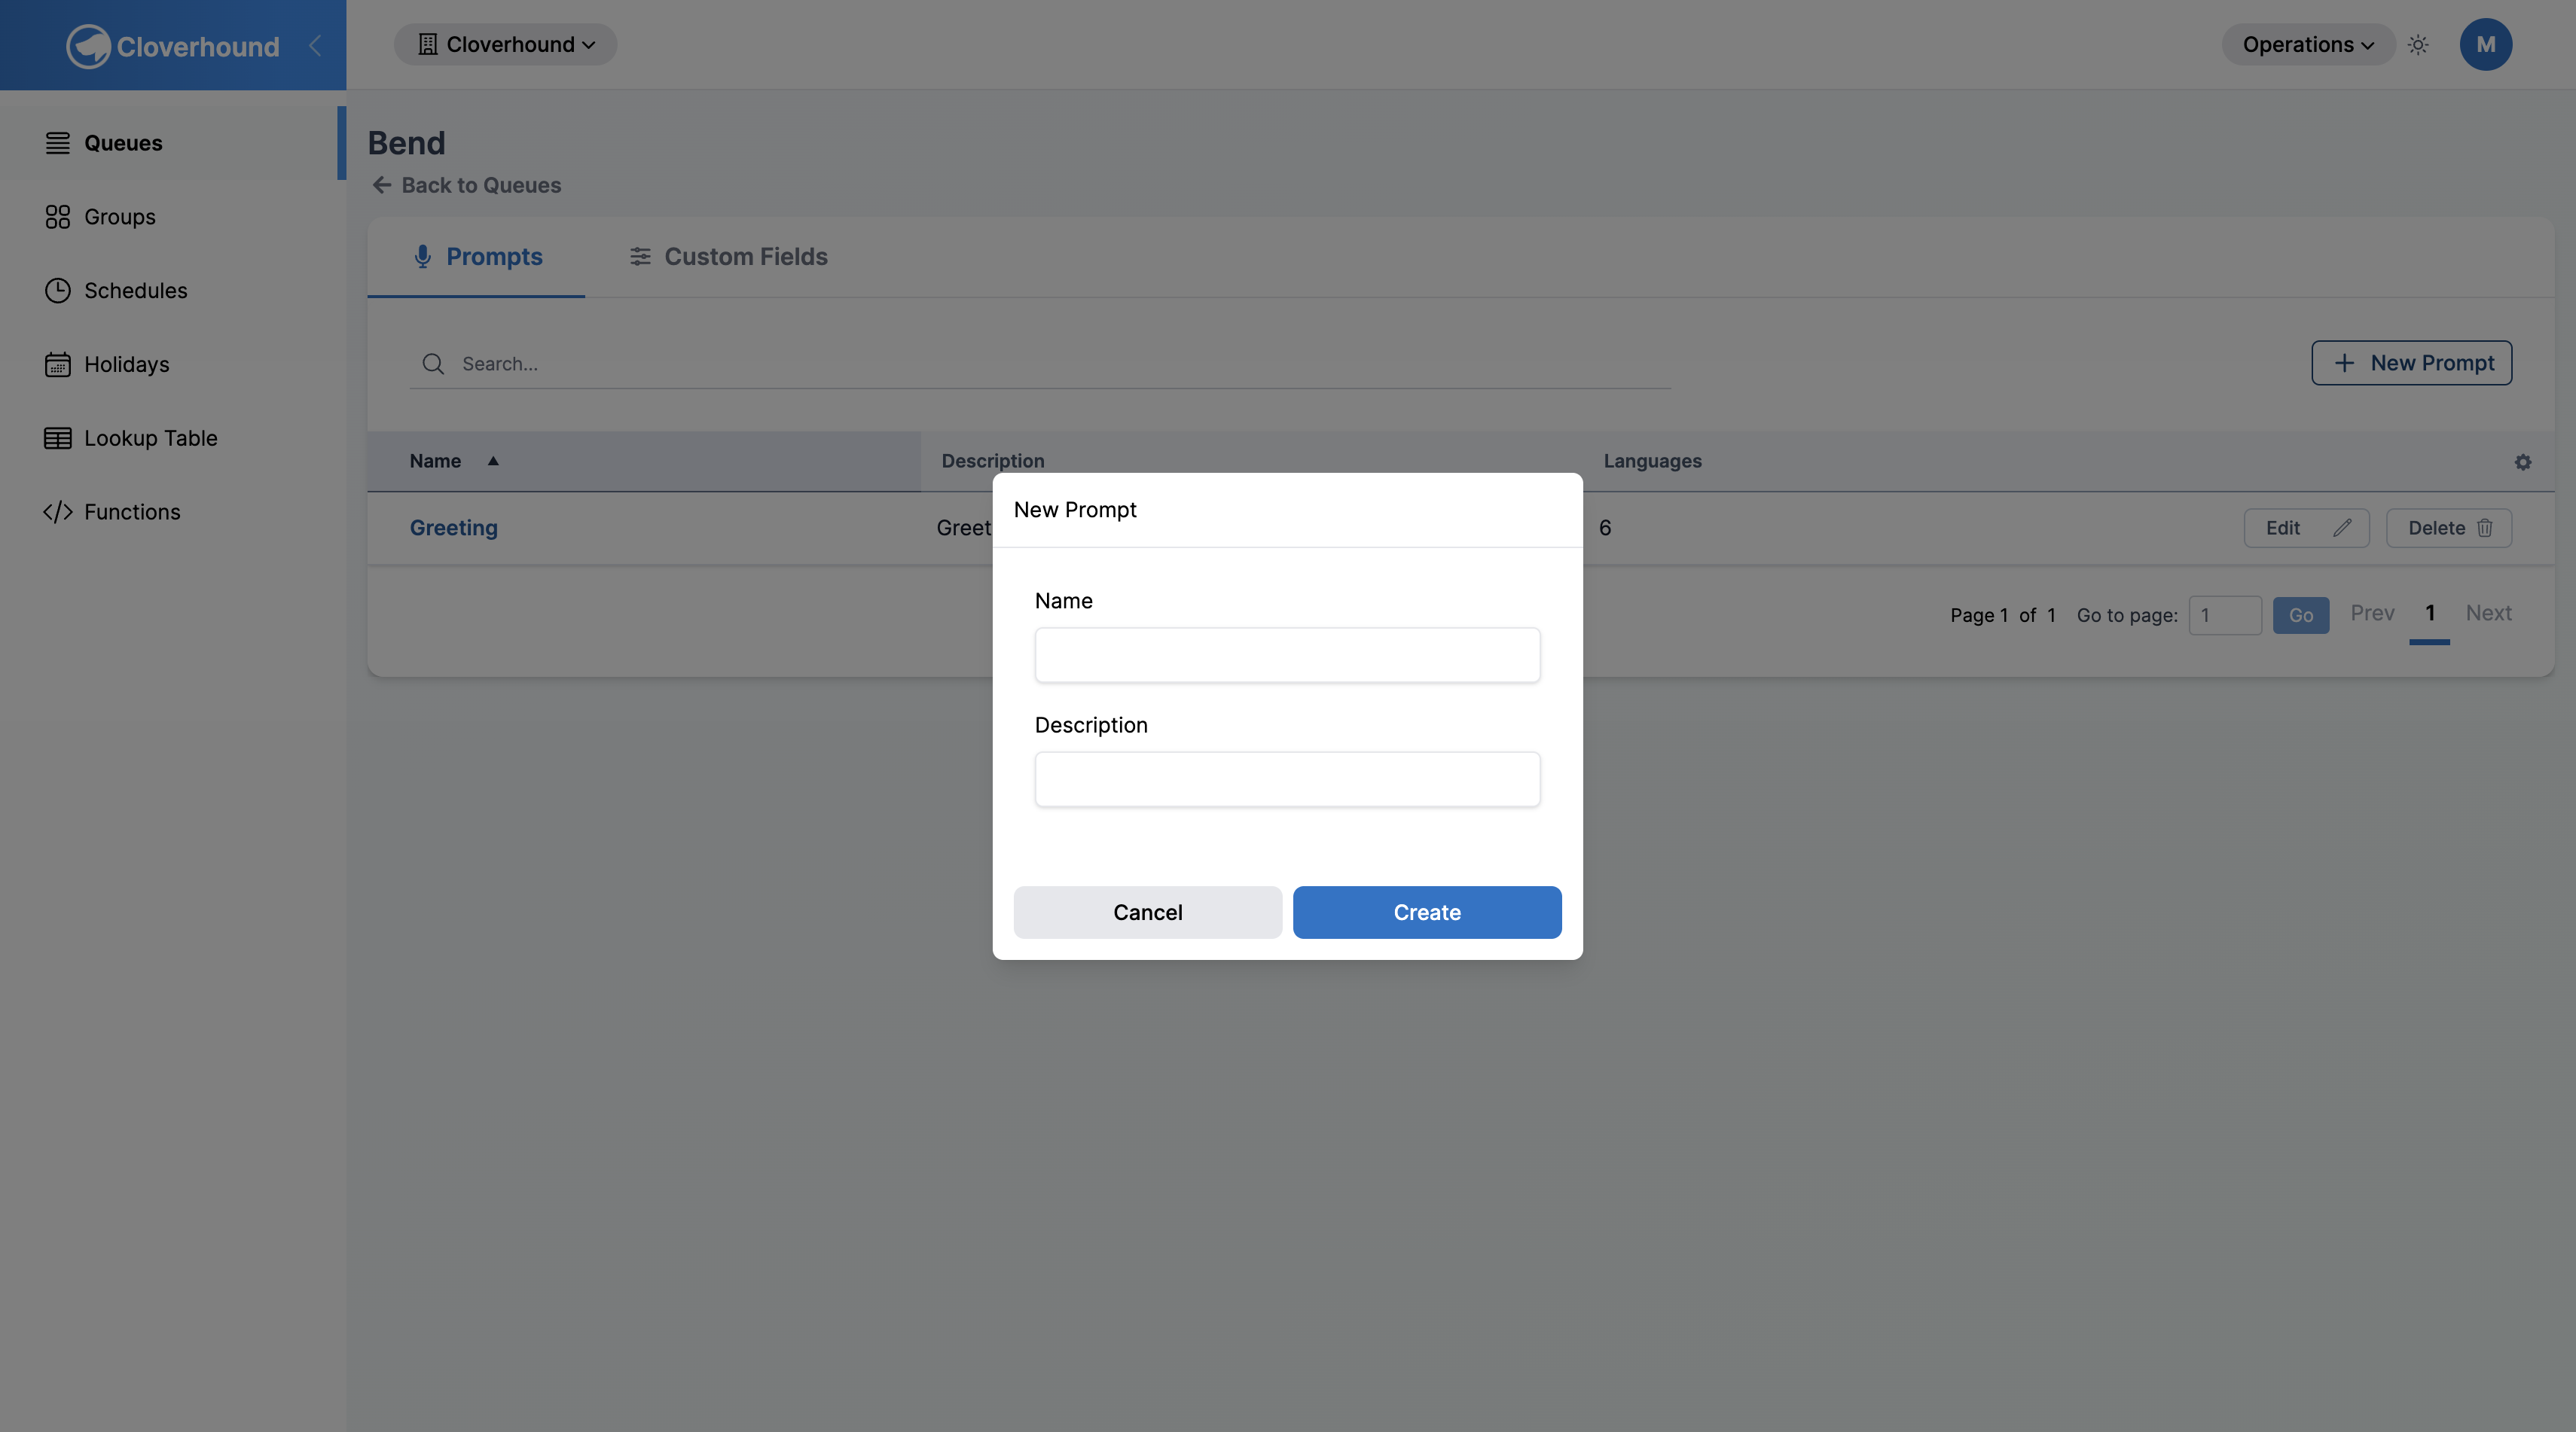Click the Lookup Table icon
The width and height of the screenshot is (2576, 1432).
click(58, 439)
